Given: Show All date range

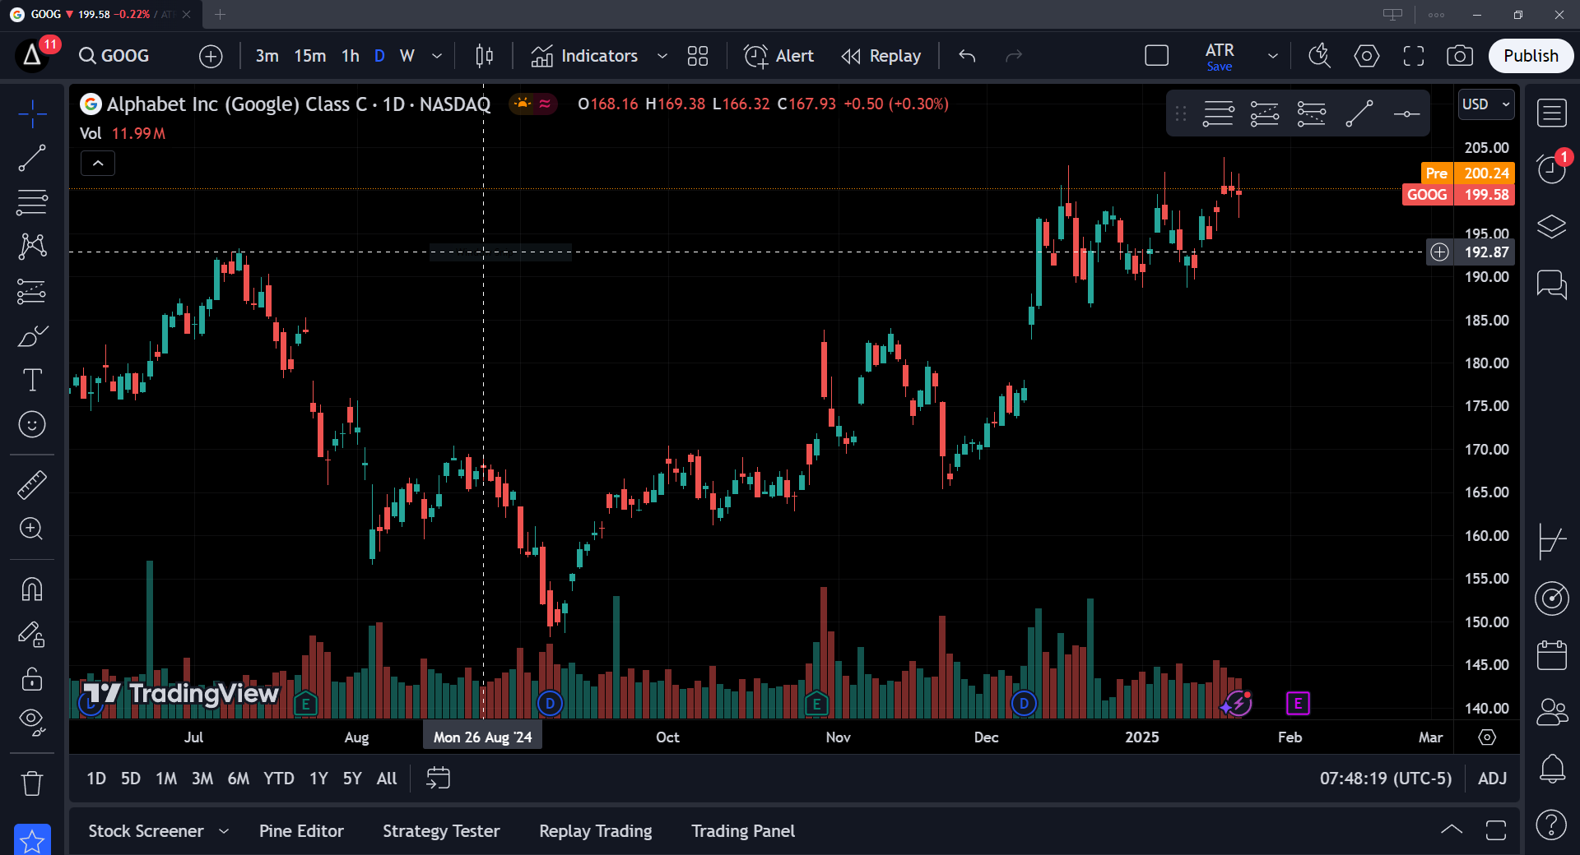Looking at the screenshot, I should pos(387,779).
